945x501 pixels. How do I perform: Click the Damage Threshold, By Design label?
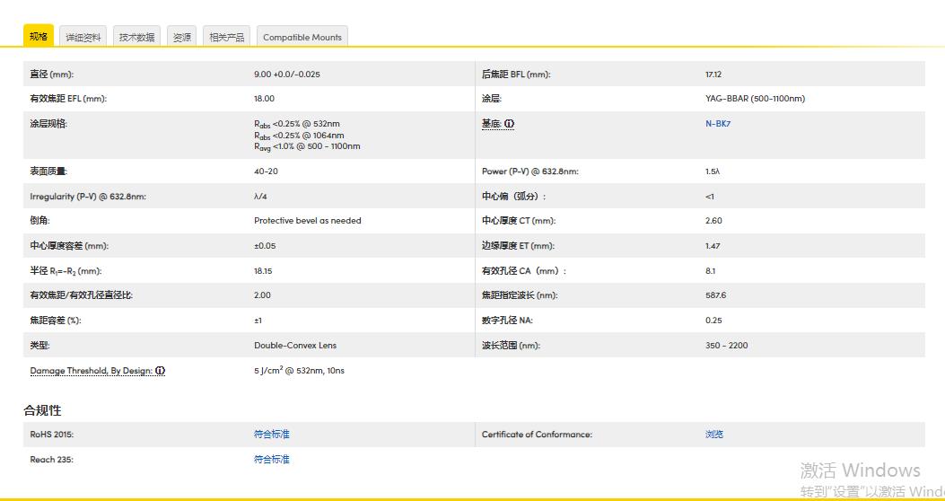pos(92,371)
